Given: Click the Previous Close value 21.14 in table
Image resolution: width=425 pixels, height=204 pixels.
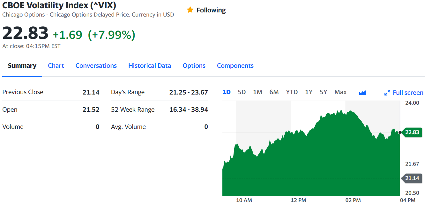Looking at the screenshot, I should coord(91,92).
